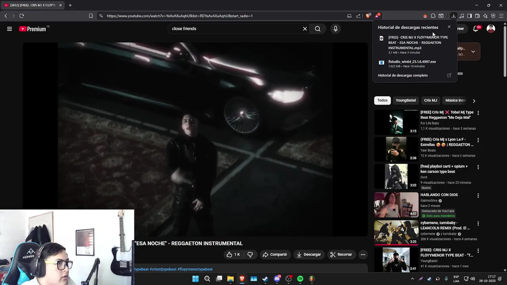The image size is (507, 285).
Task: Click the share page icon in address bar
Action: (x=358, y=16)
